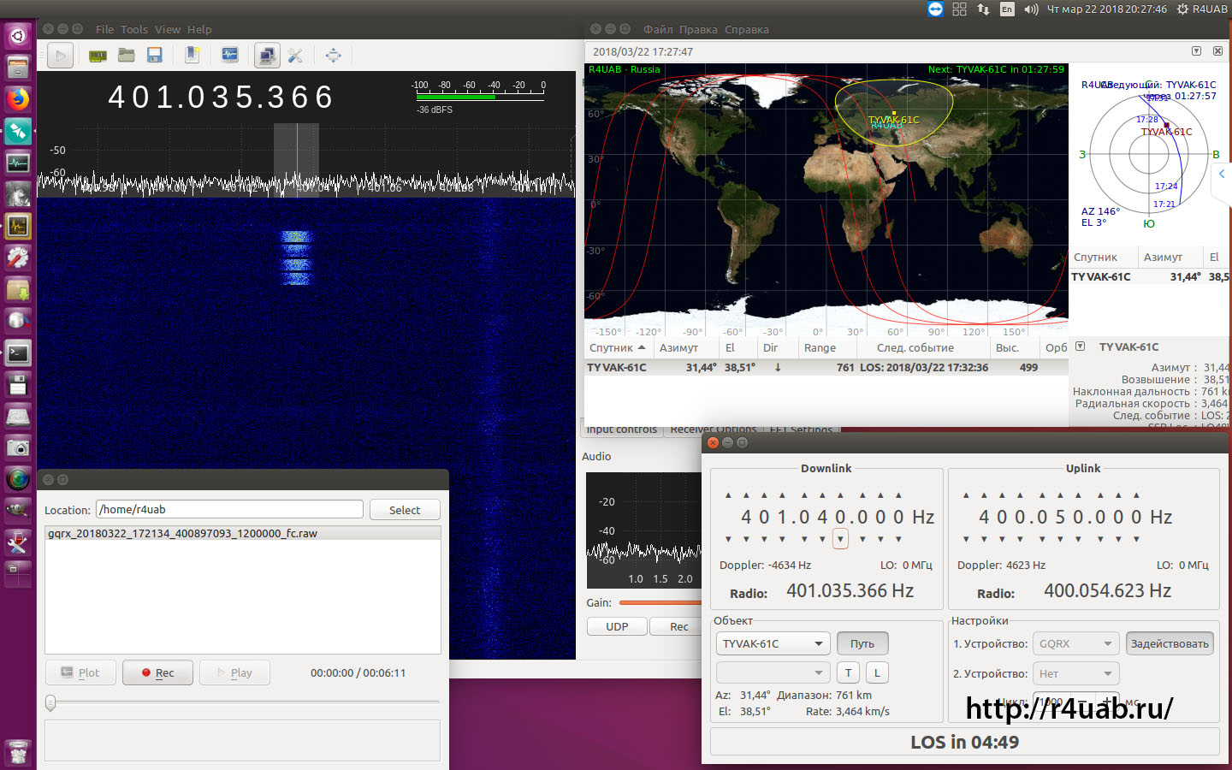Open Gpredict module options triangle button

pos(1196,51)
